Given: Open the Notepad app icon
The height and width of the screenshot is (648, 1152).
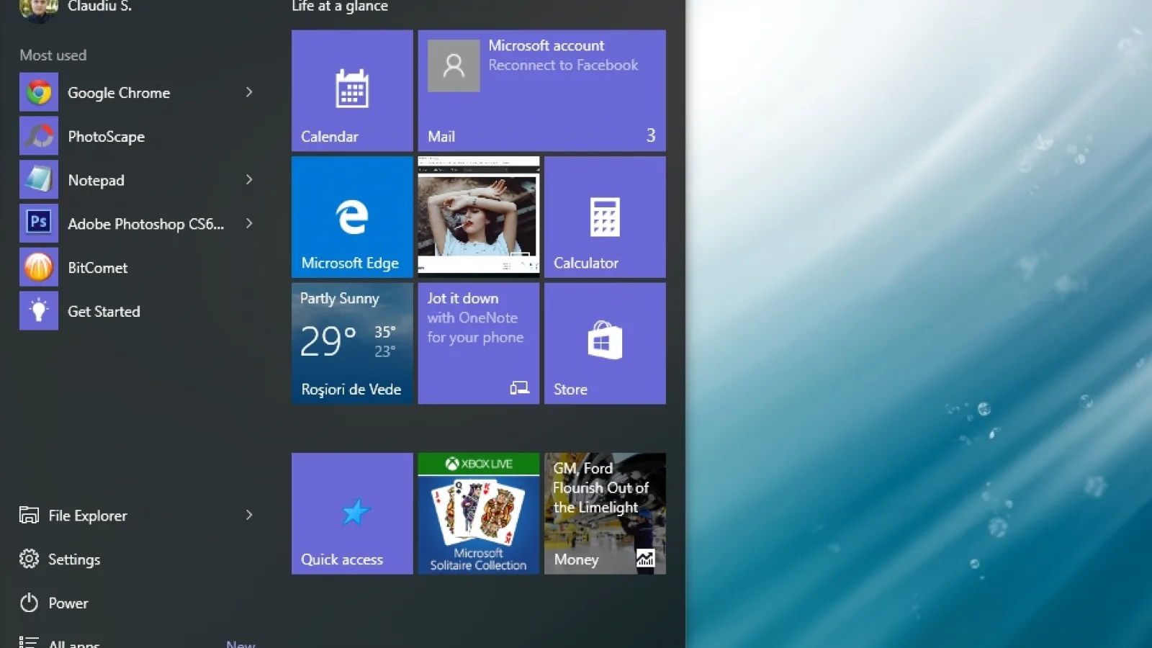Looking at the screenshot, I should pyautogui.click(x=39, y=180).
